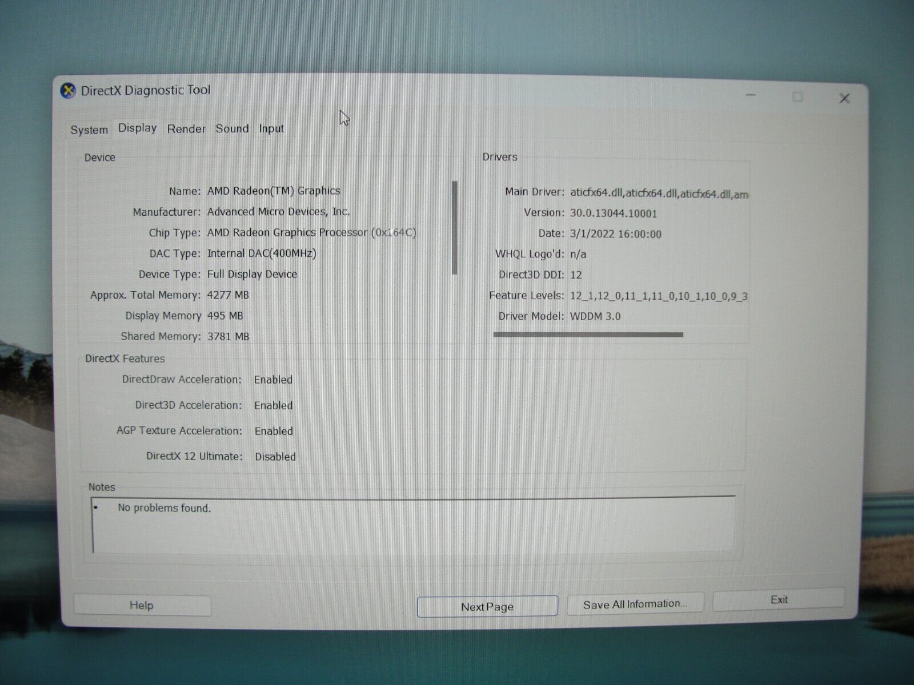Click the Main Driver value 'aticfx64.dll'

596,193
